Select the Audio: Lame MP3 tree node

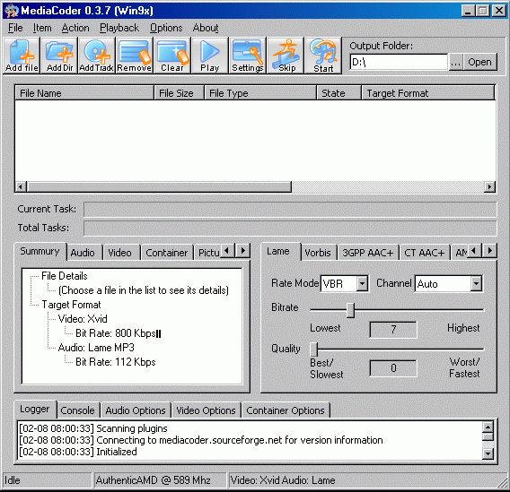tap(96, 348)
